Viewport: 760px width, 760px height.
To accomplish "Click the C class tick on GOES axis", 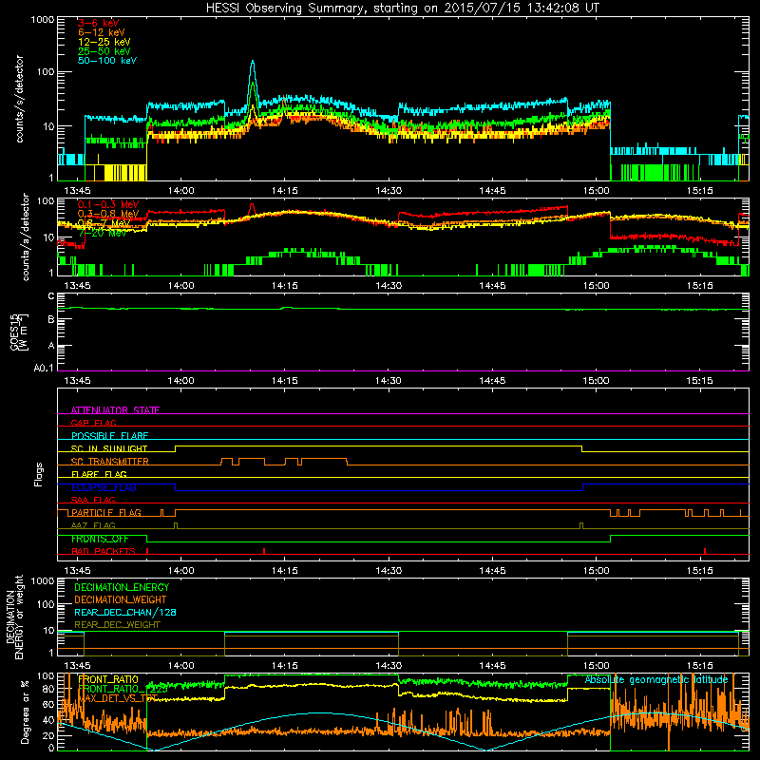I will (51, 295).
